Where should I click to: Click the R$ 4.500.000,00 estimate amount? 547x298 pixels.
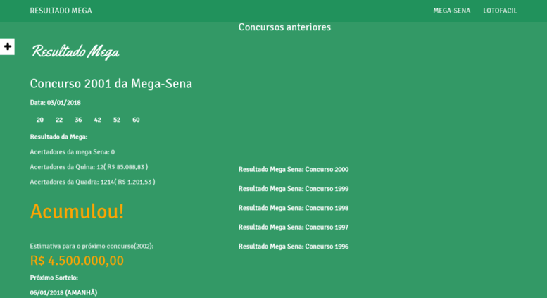pos(77,261)
